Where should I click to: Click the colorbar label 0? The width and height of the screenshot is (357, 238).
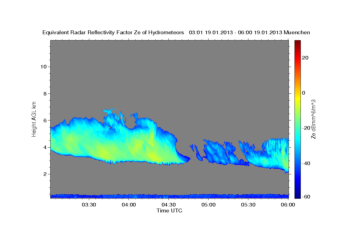point(304,93)
